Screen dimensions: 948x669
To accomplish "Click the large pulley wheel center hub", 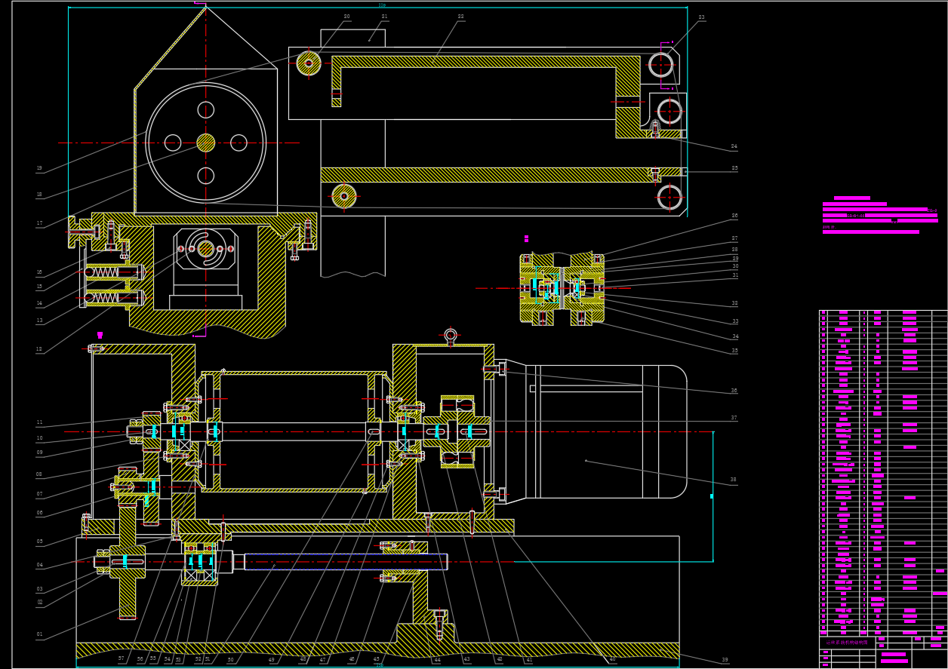I will 205,143.
